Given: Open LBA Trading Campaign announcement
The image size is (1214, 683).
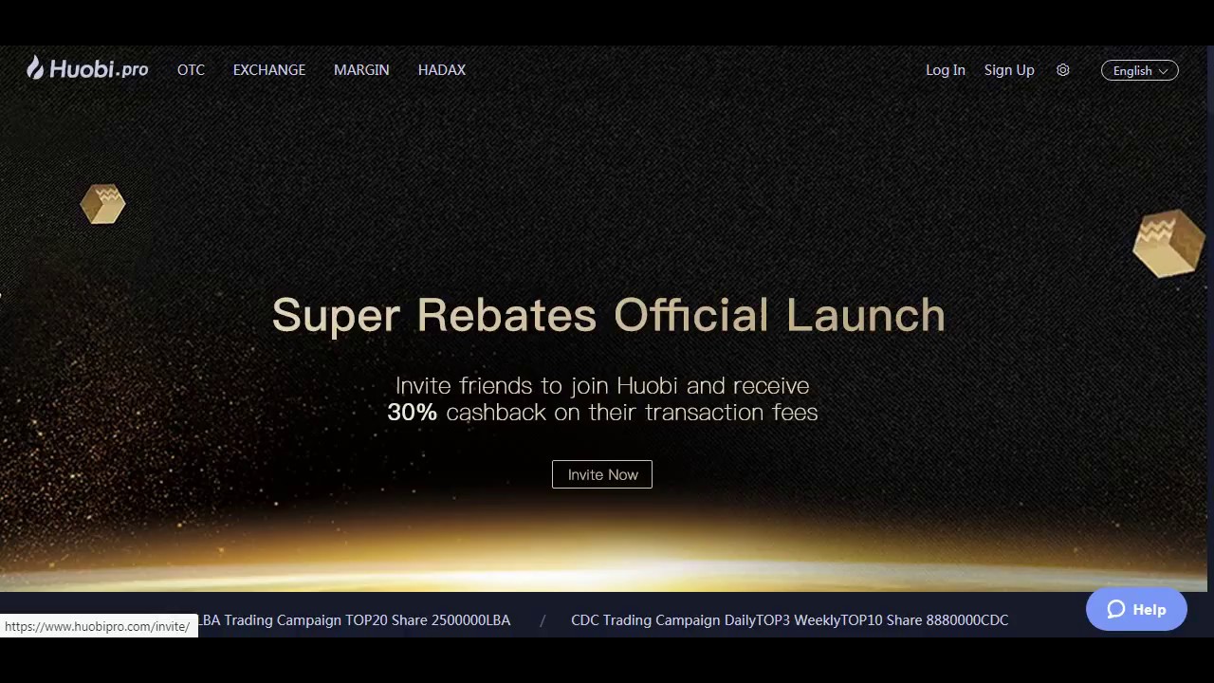Looking at the screenshot, I should 354,620.
